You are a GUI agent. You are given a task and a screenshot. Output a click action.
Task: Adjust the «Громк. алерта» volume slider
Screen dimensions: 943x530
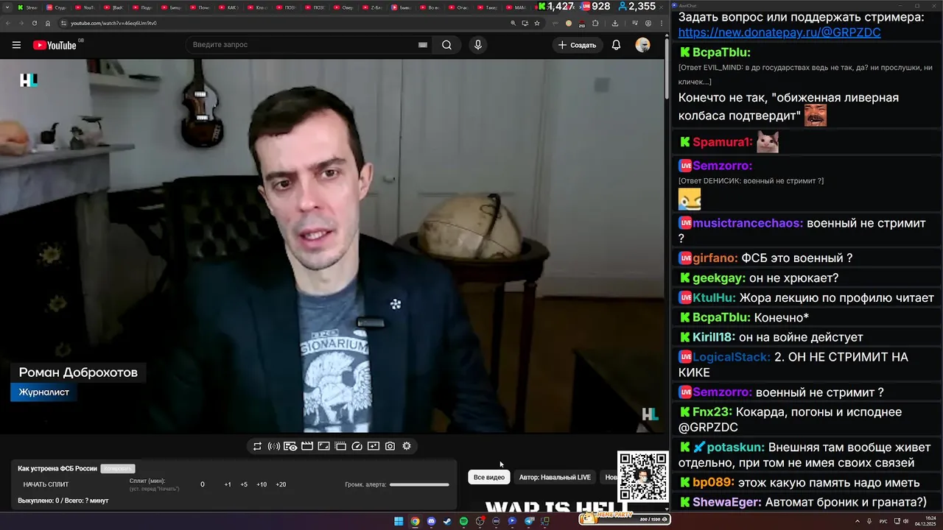click(x=419, y=484)
